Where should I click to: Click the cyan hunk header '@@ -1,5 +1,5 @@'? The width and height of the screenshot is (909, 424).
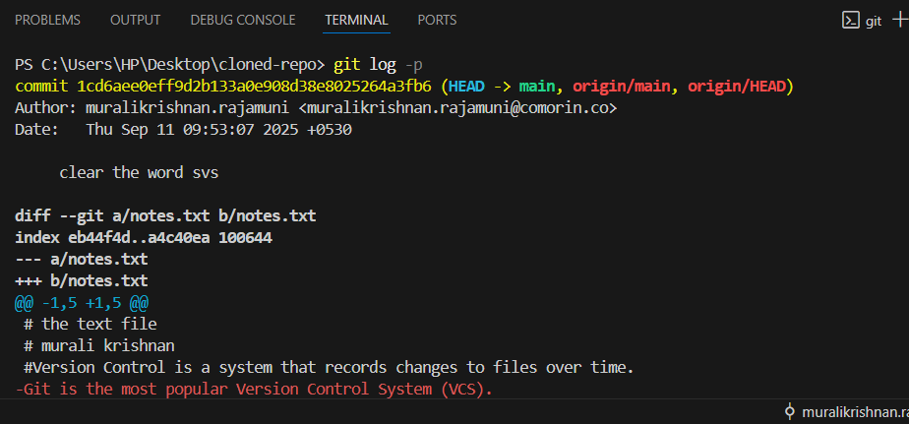tap(82, 302)
